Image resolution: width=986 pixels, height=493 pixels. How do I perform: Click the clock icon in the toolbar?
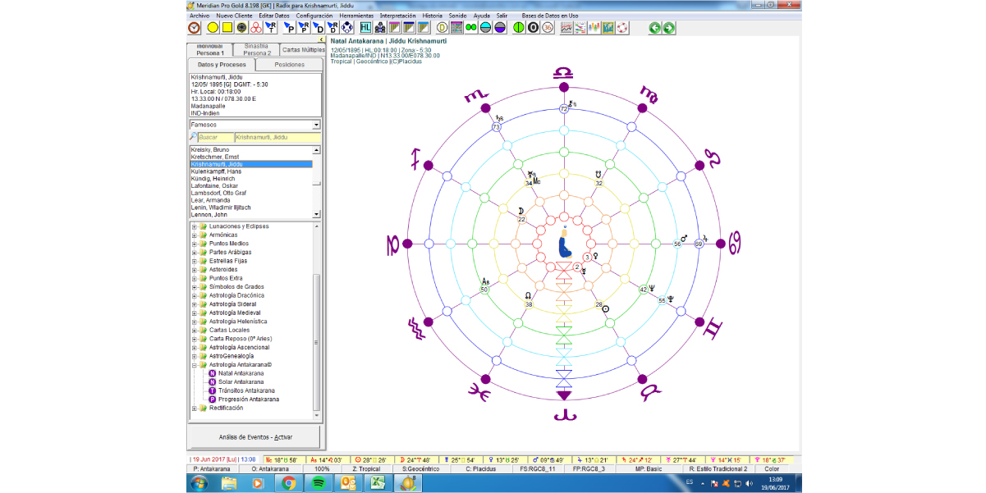coord(194,28)
